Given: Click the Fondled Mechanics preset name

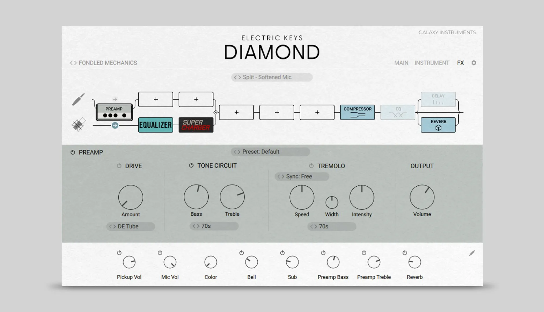Looking at the screenshot, I should pyautogui.click(x=108, y=63).
